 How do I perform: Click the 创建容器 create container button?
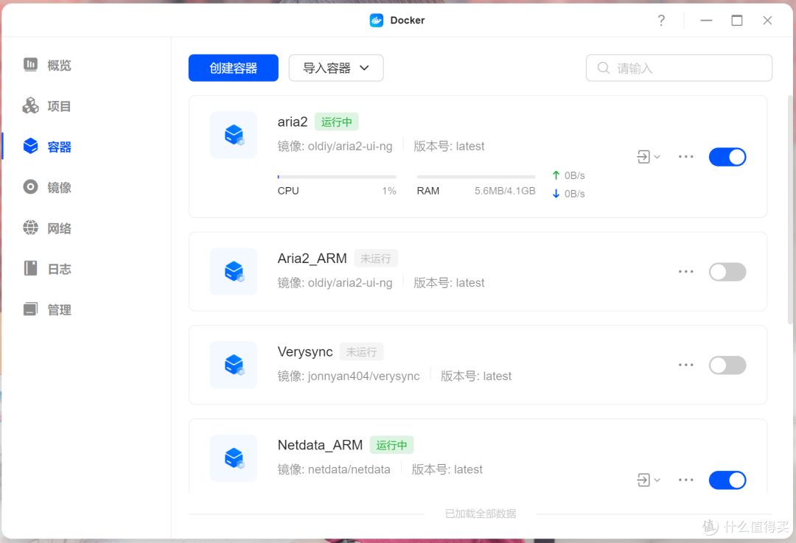[x=233, y=68]
